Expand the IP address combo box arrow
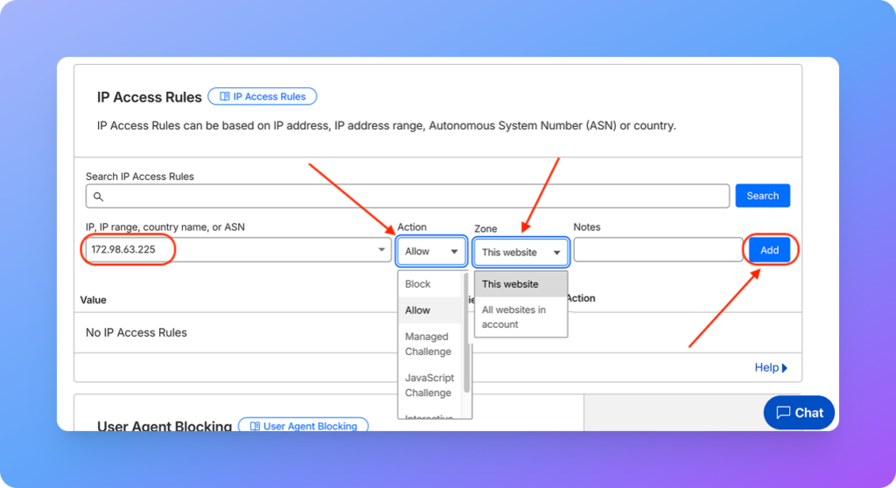The image size is (896, 488). (381, 251)
